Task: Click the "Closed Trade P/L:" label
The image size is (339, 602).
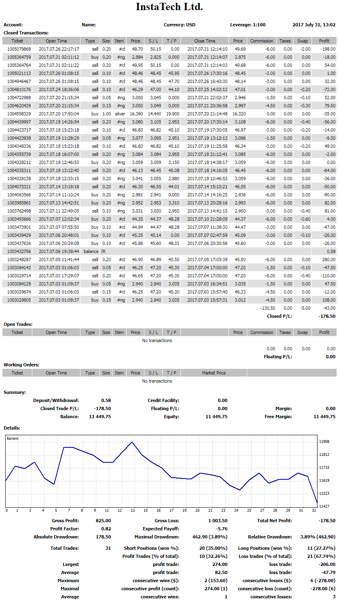Action: tap(59, 408)
